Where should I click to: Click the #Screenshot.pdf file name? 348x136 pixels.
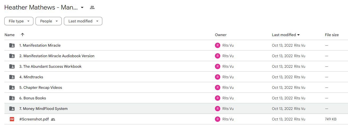(34, 119)
